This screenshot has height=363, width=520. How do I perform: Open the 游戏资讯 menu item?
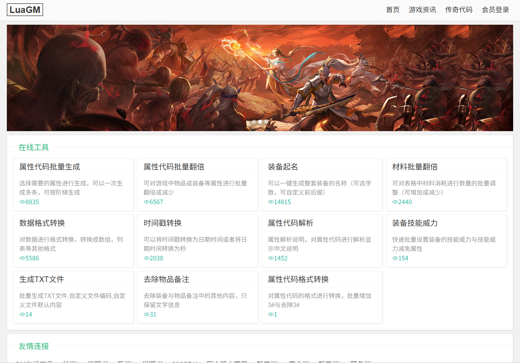click(422, 10)
